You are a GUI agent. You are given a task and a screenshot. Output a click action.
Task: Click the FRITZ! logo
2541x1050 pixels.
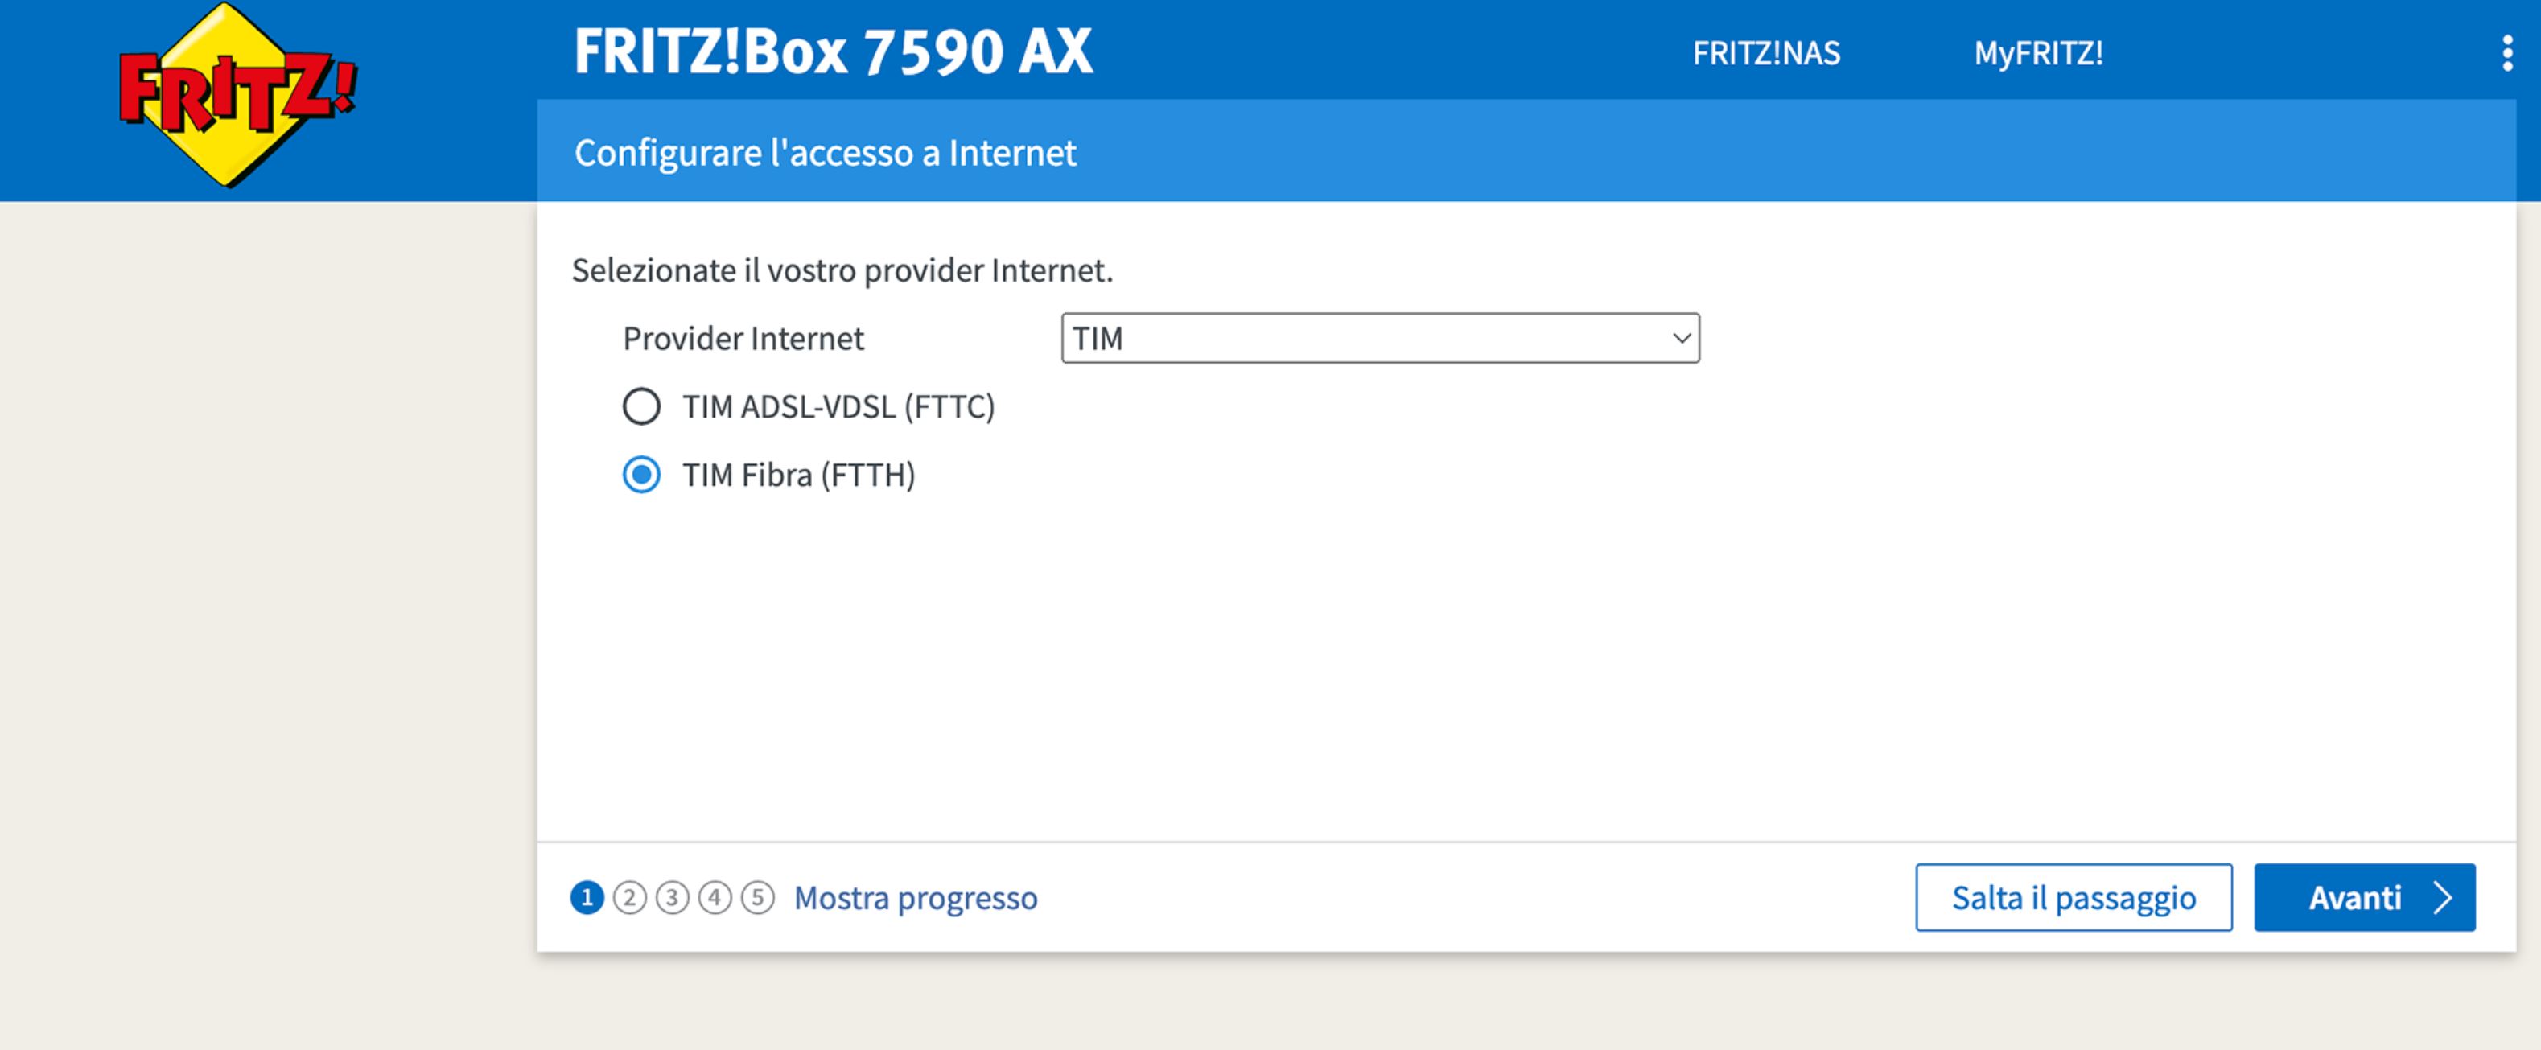click(x=237, y=94)
